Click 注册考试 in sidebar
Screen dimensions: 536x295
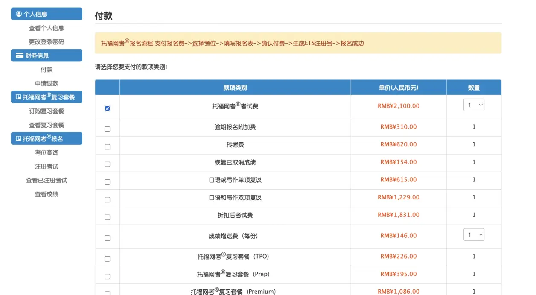tap(47, 166)
